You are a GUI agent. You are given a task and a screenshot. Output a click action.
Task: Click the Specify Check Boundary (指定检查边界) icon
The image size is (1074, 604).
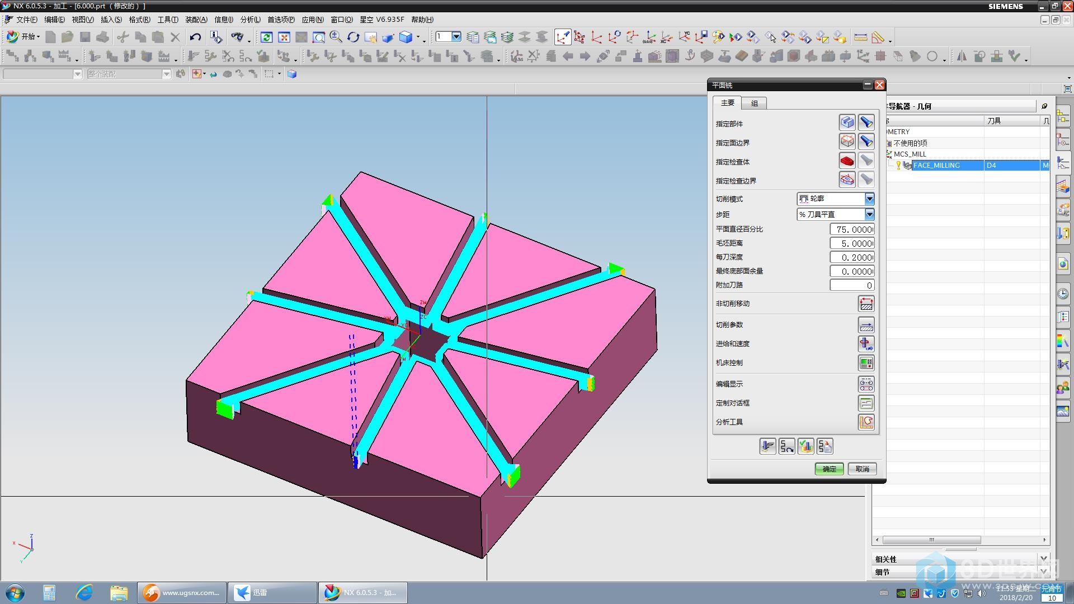pyautogui.click(x=847, y=180)
